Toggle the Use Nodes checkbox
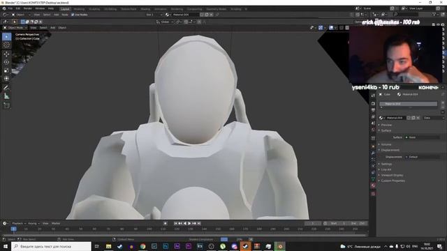The image size is (447, 251). coord(73,15)
